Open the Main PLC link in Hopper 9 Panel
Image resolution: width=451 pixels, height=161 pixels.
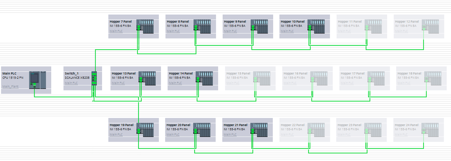(230, 31)
